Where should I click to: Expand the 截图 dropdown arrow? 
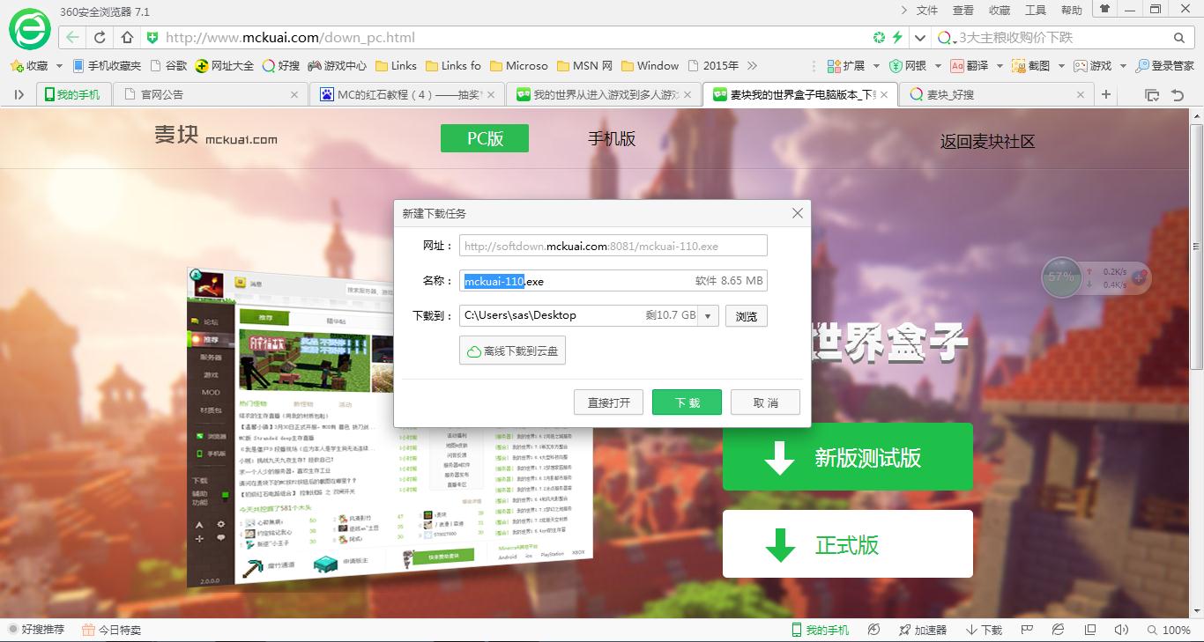pos(1061,66)
